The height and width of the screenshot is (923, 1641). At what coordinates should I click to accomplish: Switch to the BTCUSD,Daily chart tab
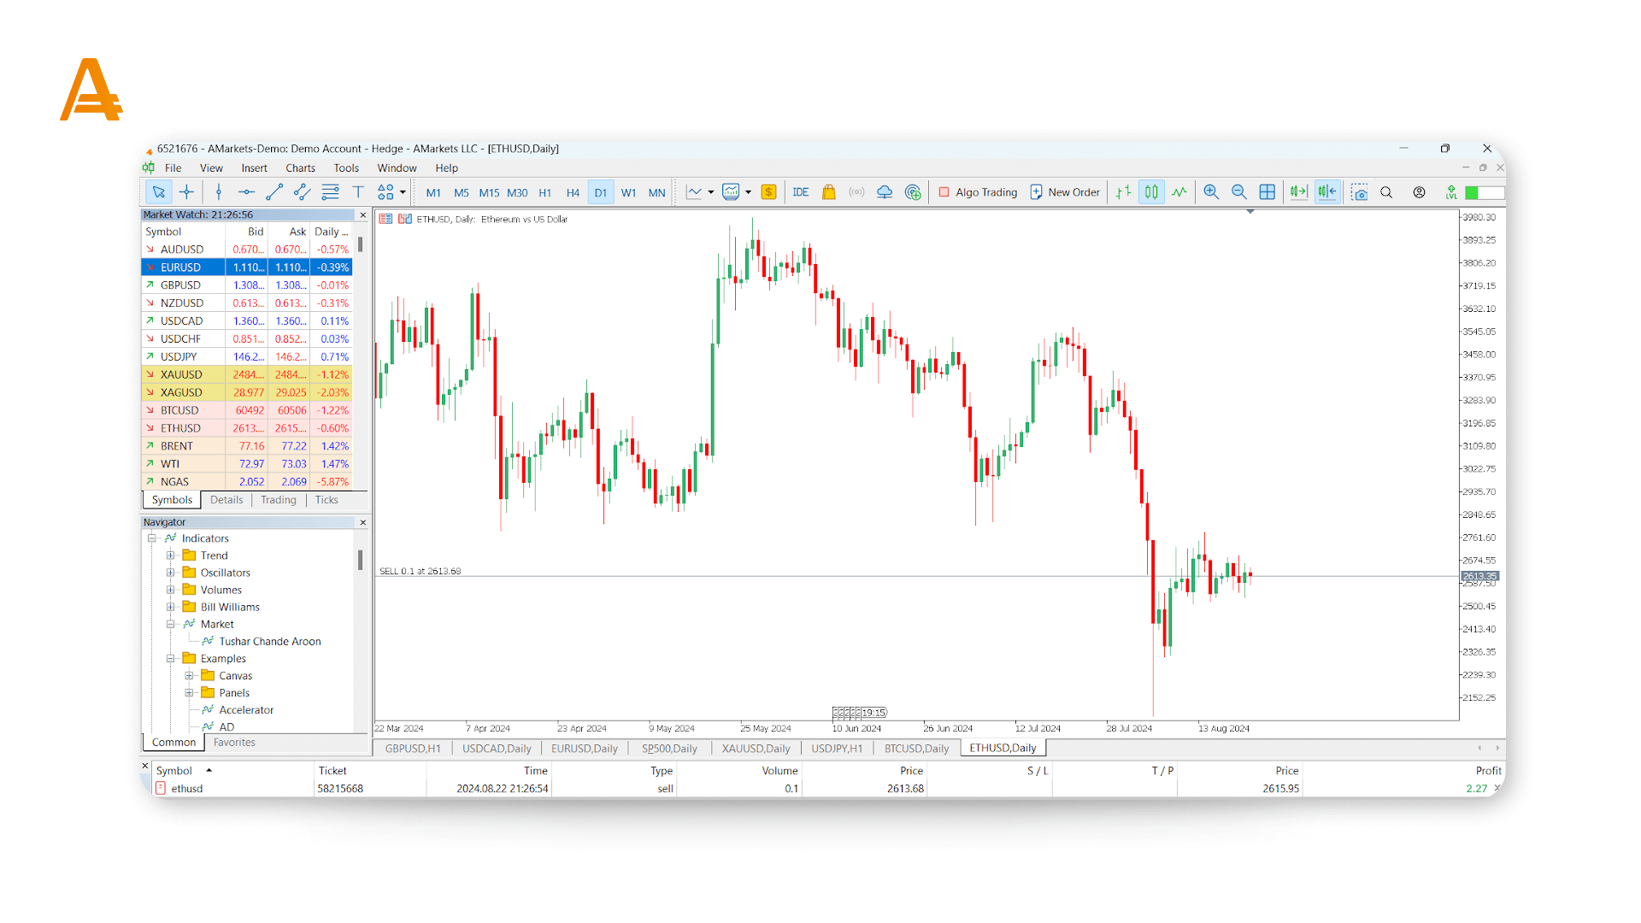(916, 749)
